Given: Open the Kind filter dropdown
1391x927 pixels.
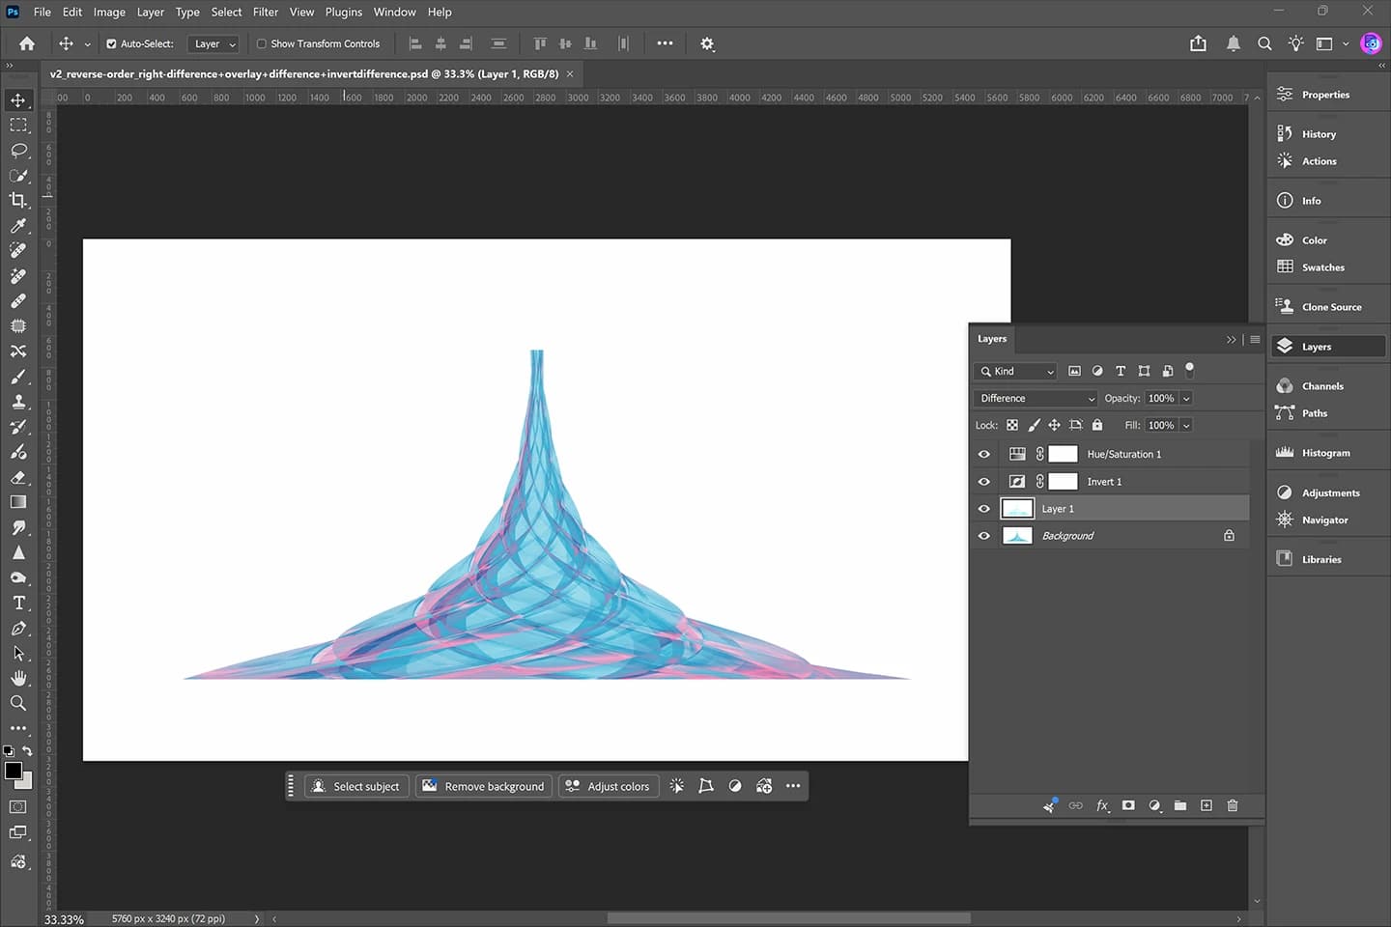Looking at the screenshot, I should click(x=1017, y=371).
